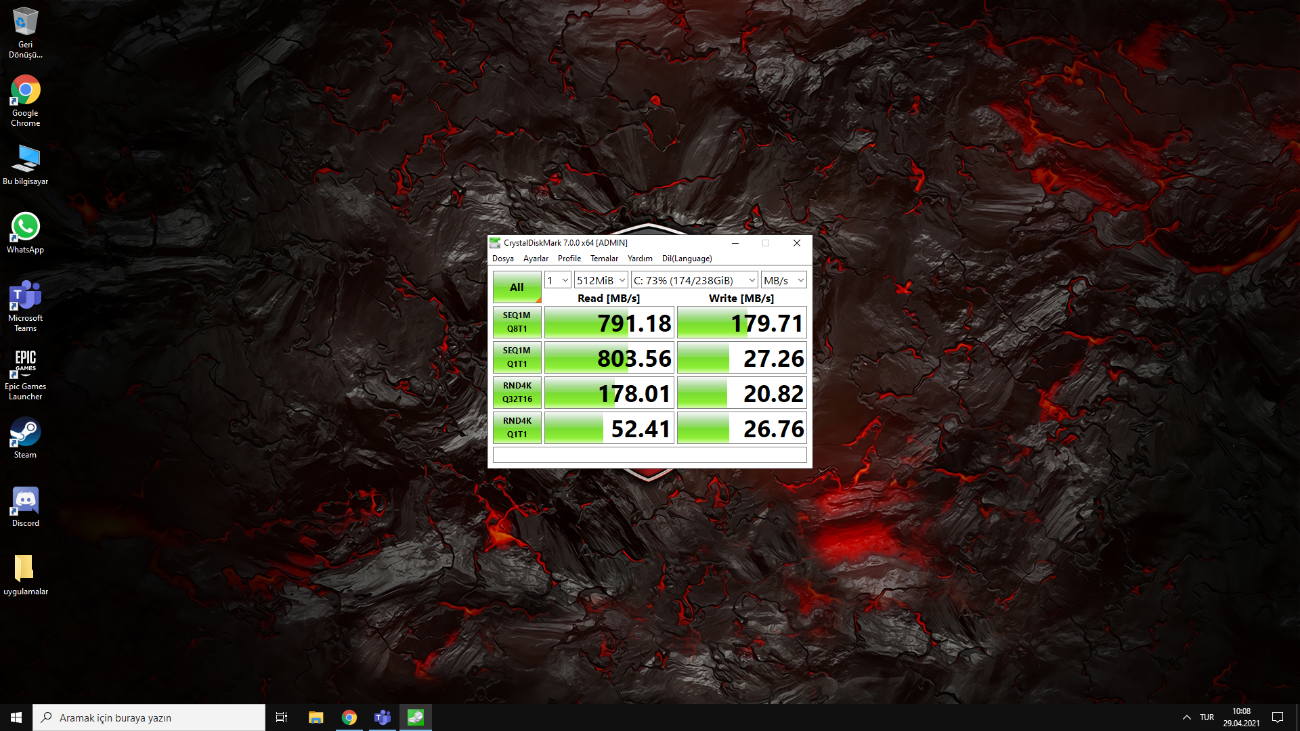Start the RND4K Q32T16 test

[517, 393]
